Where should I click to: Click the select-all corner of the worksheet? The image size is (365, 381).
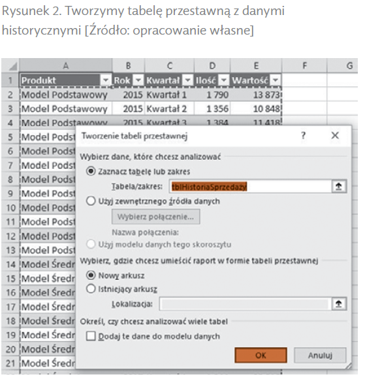point(10,66)
